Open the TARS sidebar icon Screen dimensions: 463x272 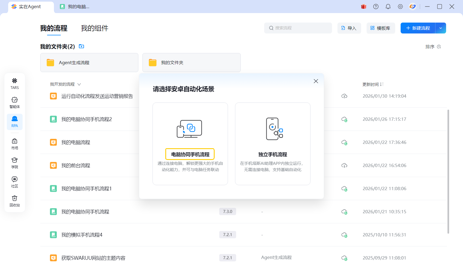15,83
